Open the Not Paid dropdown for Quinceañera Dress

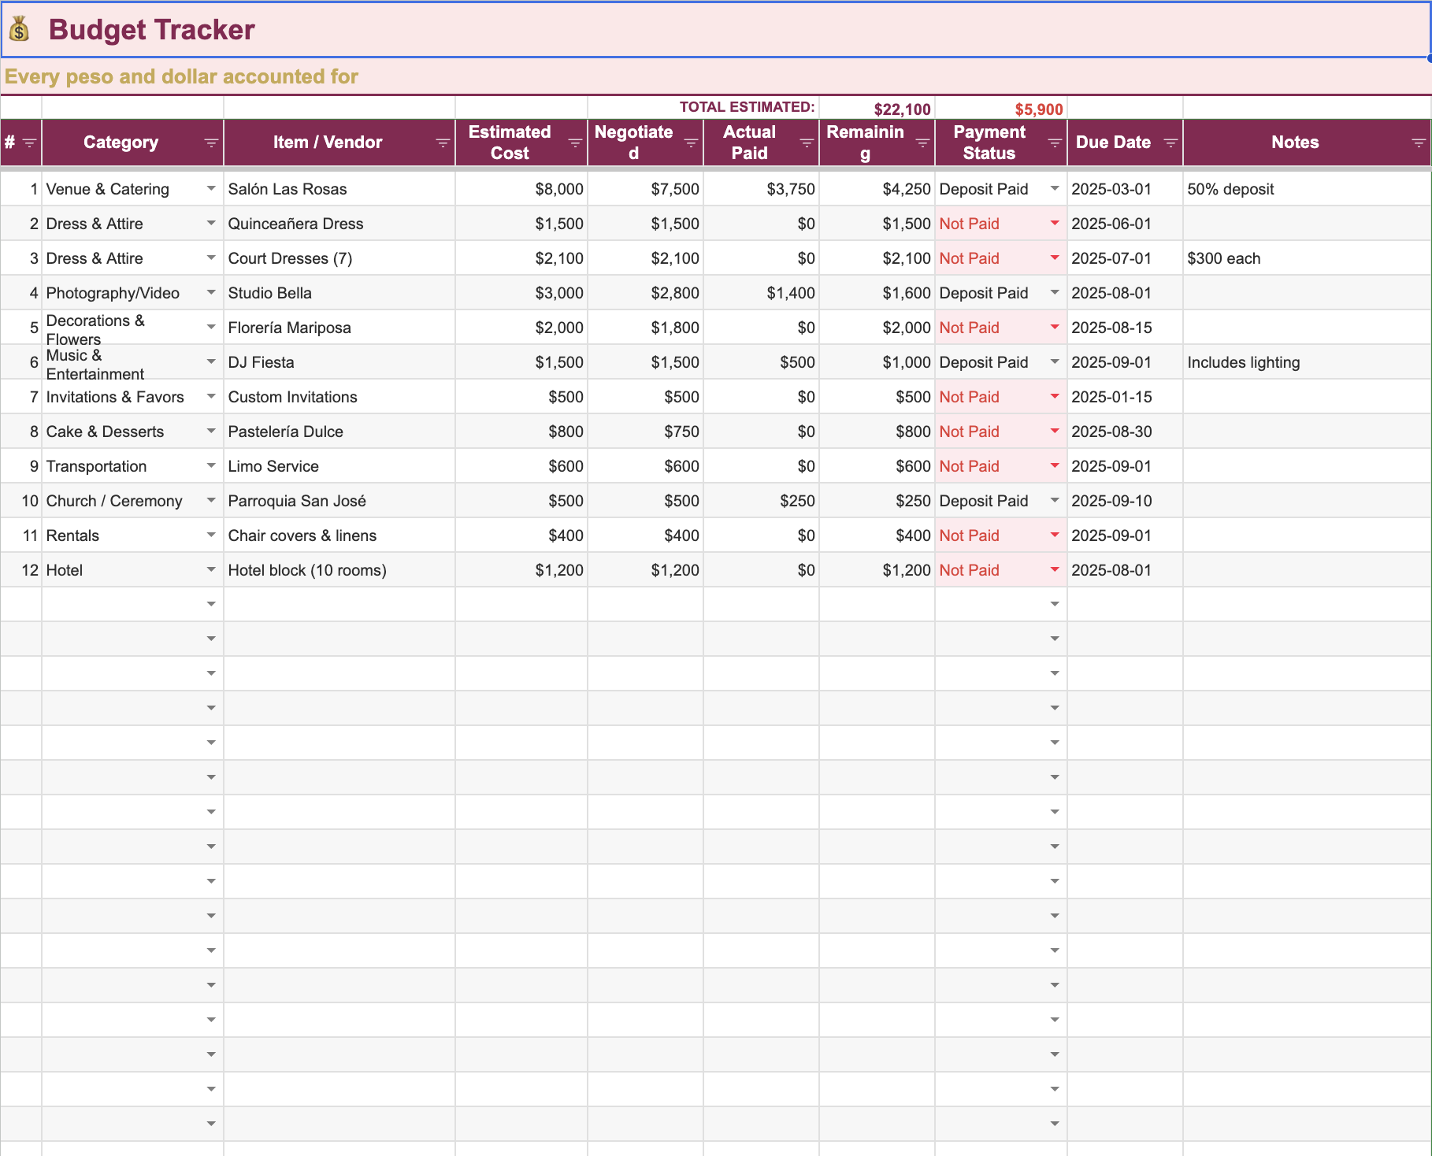click(1054, 224)
